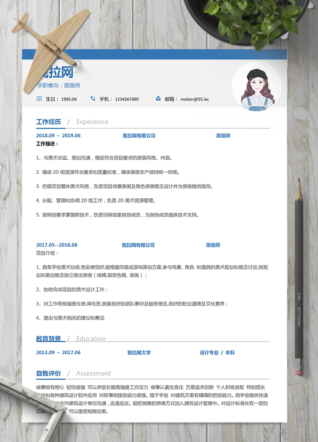The width and height of the screenshot is (318, 442).
Task: Click the birthday calendar icon
Action: coord(39,99)
